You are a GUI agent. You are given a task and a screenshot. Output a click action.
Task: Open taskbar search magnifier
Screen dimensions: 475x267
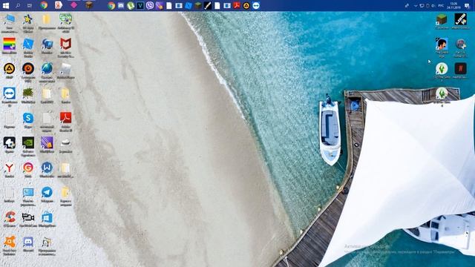18,5
